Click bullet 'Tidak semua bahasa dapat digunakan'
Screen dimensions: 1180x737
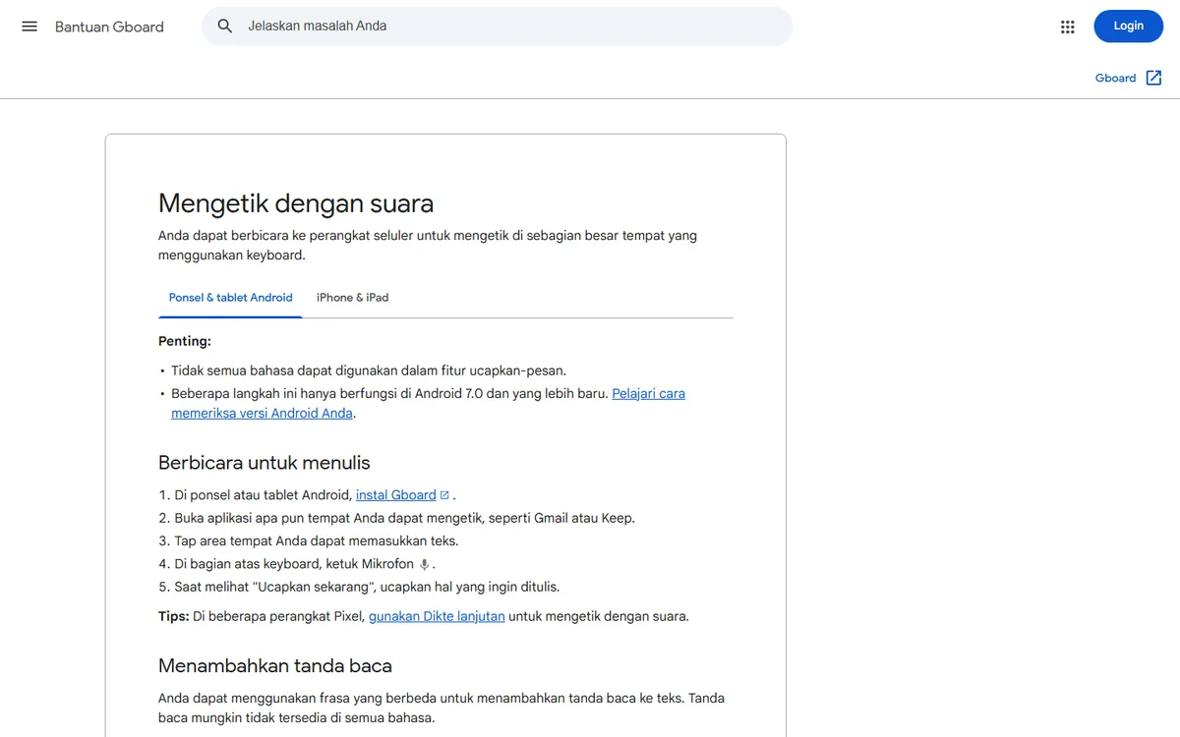coord(369,370)
